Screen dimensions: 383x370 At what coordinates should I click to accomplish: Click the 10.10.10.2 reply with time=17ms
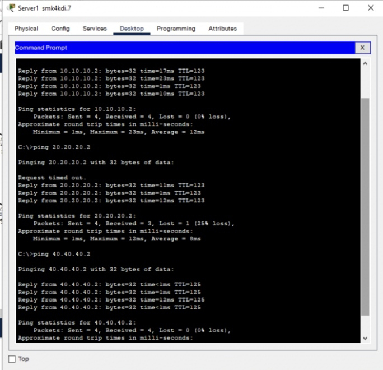pos(111,71)
